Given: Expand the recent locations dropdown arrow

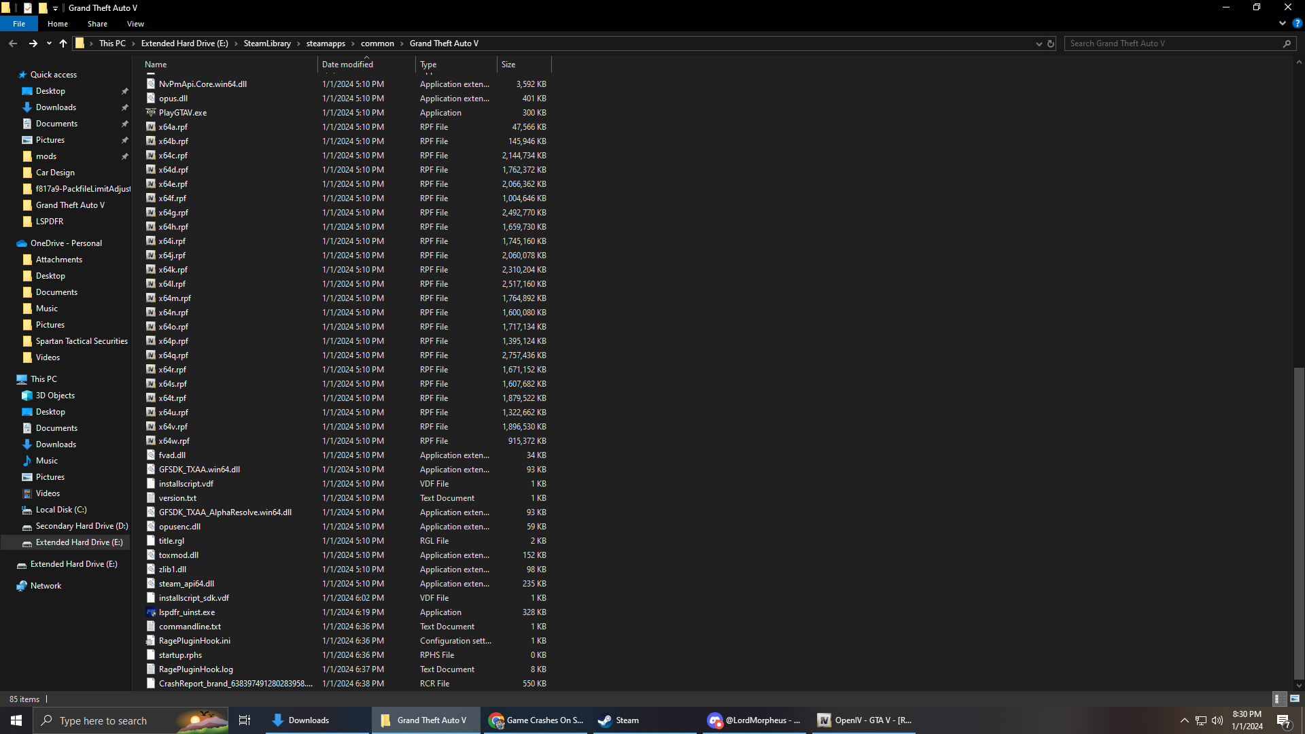Looking at the screenshot, I should 49,43.
